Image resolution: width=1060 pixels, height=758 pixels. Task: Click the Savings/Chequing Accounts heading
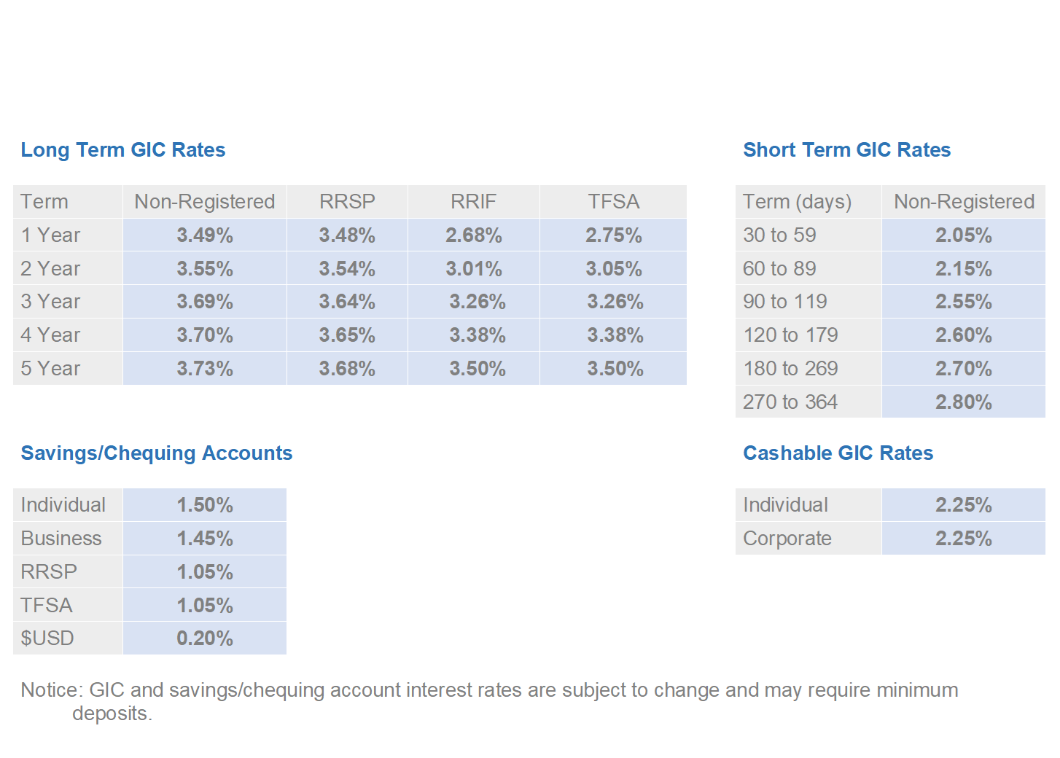click(156, 453)
